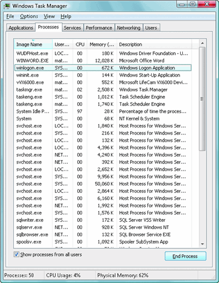Switch to the Performance tab

[x=99, y=28]
